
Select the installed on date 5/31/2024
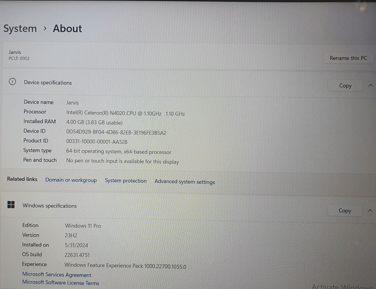pyautogui.click(x=76, y=245)
